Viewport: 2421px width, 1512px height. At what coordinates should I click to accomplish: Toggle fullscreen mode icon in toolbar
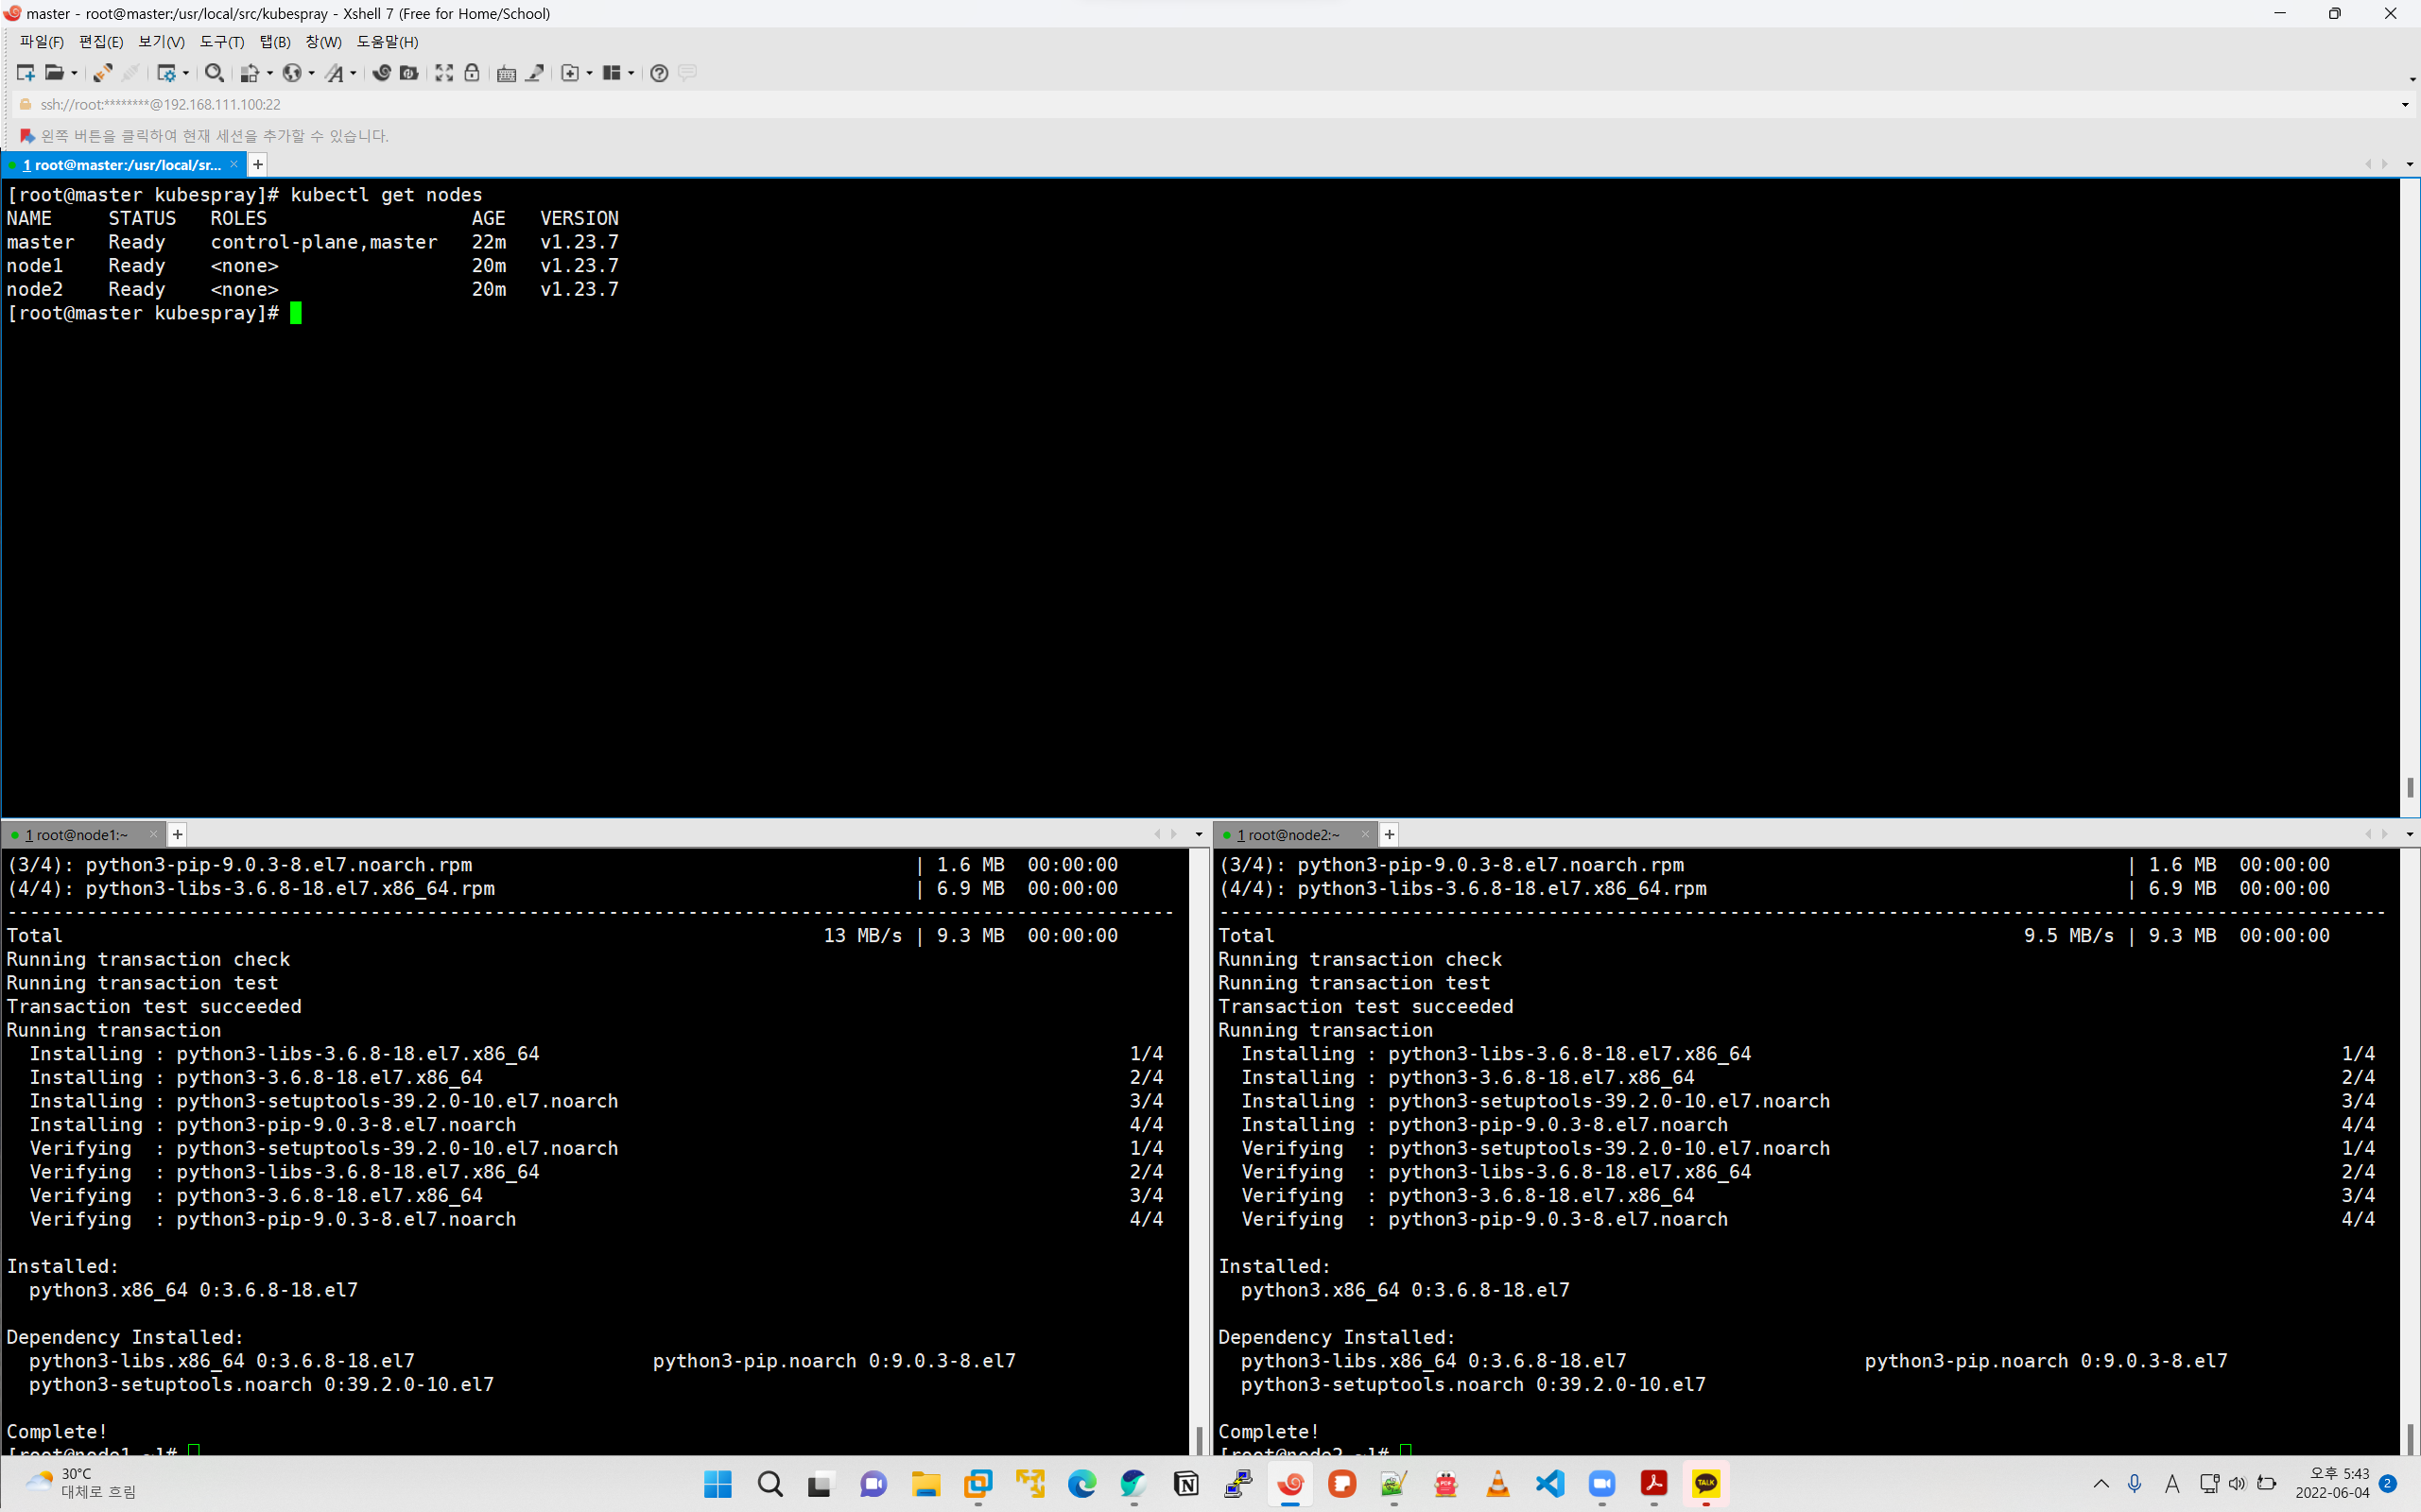click(x=444, y=73)
